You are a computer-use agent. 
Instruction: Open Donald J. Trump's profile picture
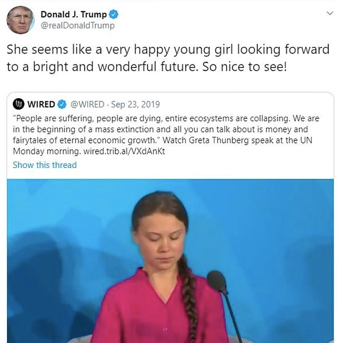pos(20,20)
